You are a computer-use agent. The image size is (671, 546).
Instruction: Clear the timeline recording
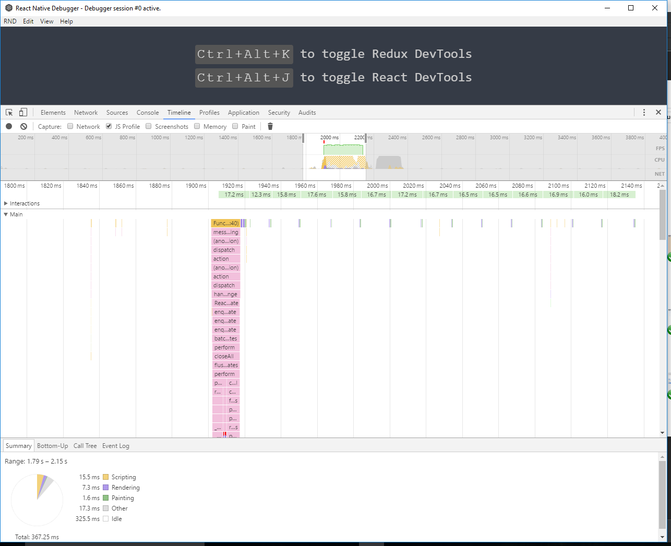(x=23, y=126)
